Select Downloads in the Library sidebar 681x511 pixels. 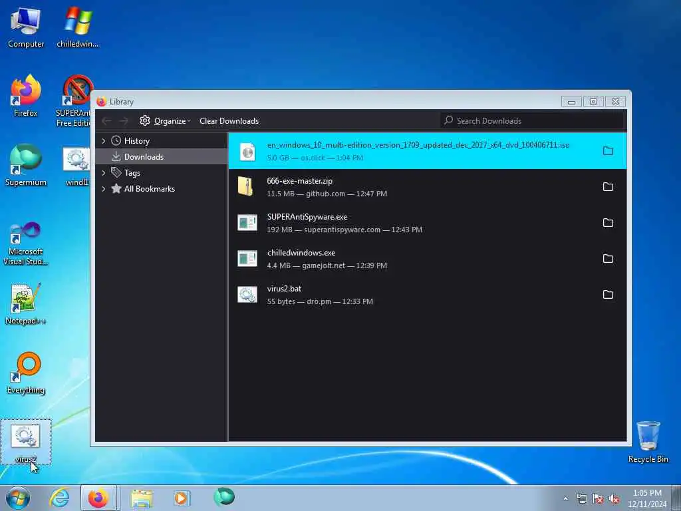(x=144, y=157)
